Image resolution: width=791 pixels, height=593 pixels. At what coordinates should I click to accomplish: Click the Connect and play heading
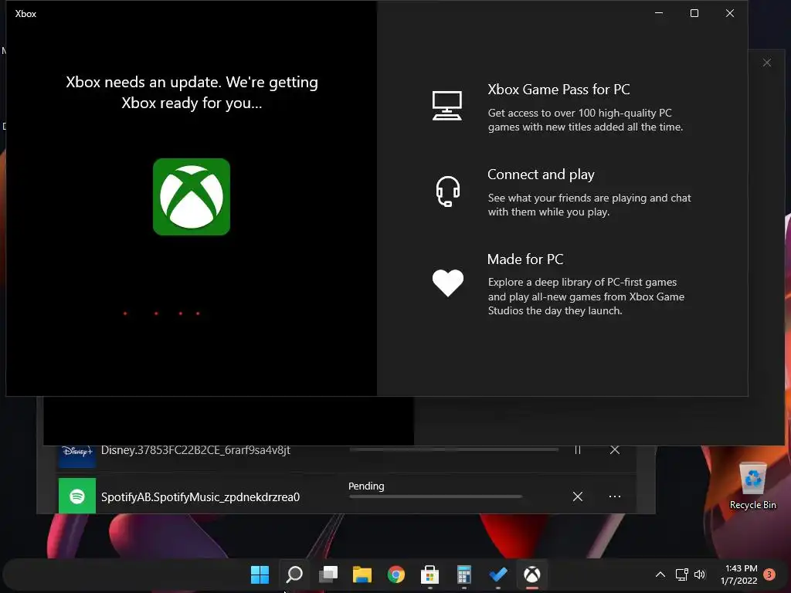(x=541, y=175)
